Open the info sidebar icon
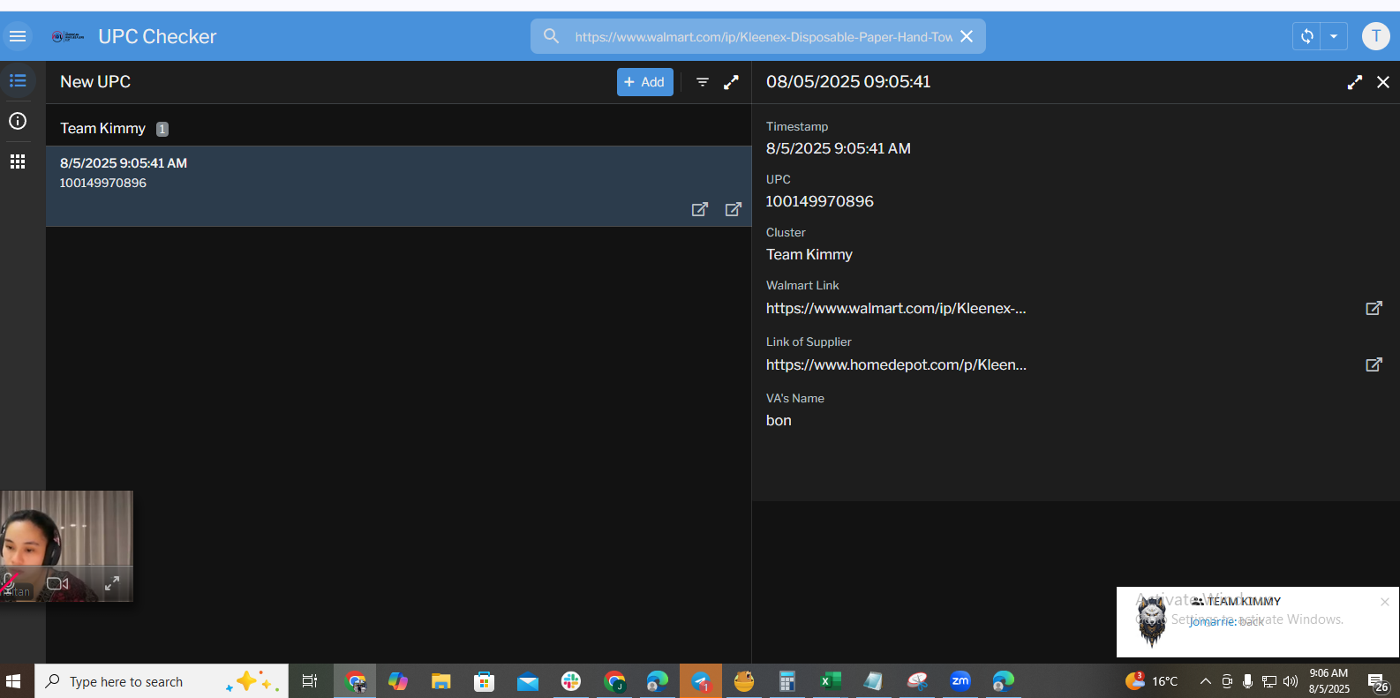 tap(18, 121)
